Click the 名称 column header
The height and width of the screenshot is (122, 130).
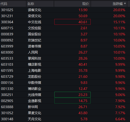31,4
